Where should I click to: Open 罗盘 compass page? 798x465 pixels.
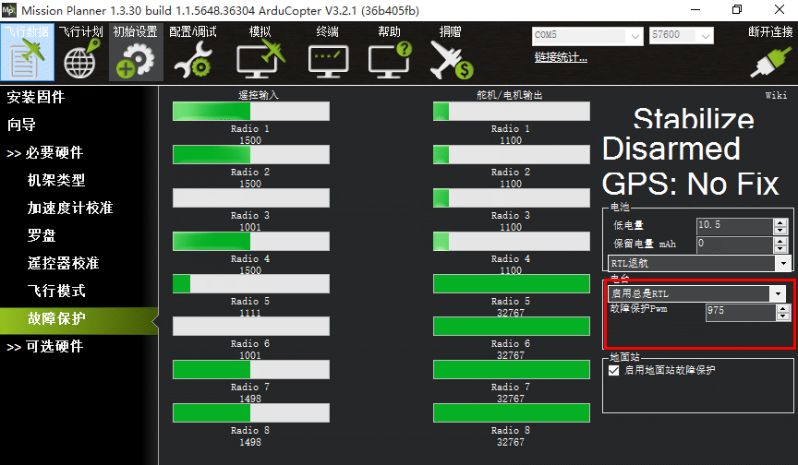click(x=42, y=235)
